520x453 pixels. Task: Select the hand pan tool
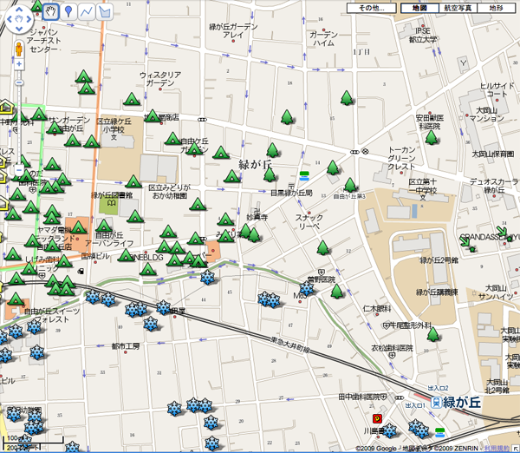(49, 11)
